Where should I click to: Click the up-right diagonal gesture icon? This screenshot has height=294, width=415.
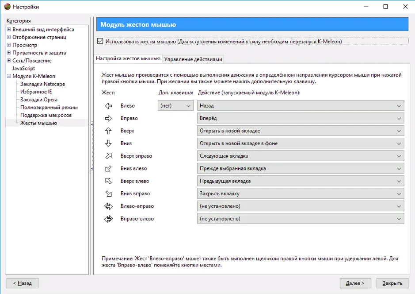[109, 156]
